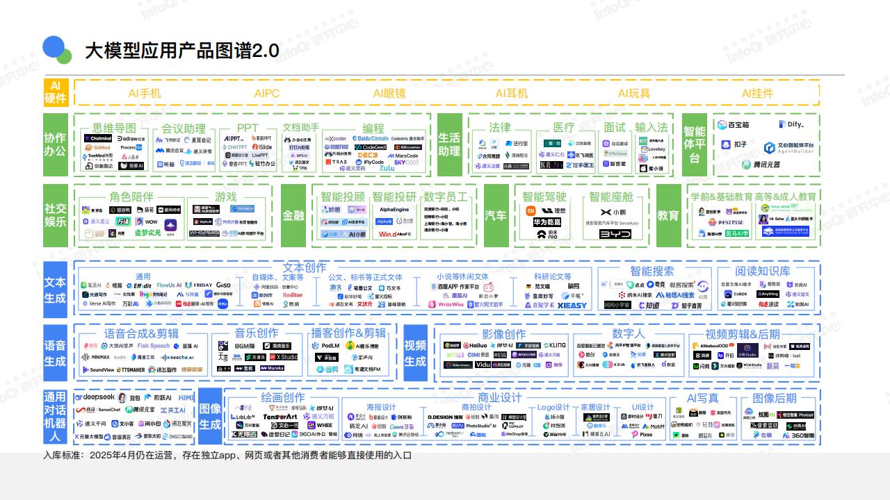Click the PodLM logo
890x500 pixels.
(x=325, y=346)
